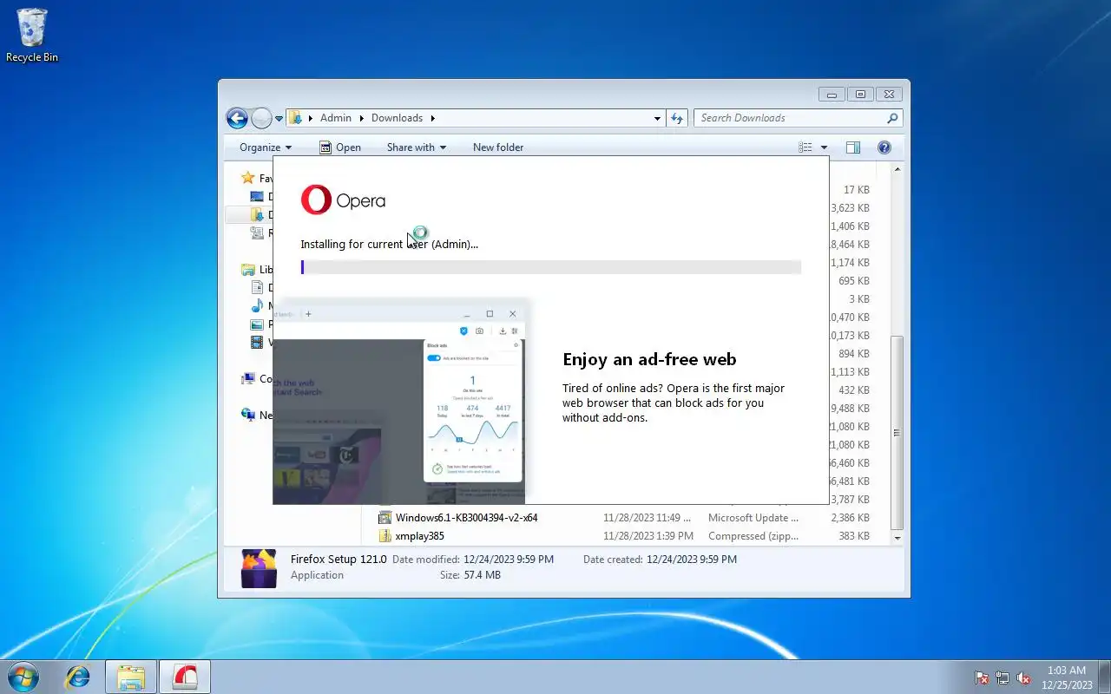This screenshot has height=694, width=1111.
Task: Open the more view options dropdown
Action: tap(824, 147)
